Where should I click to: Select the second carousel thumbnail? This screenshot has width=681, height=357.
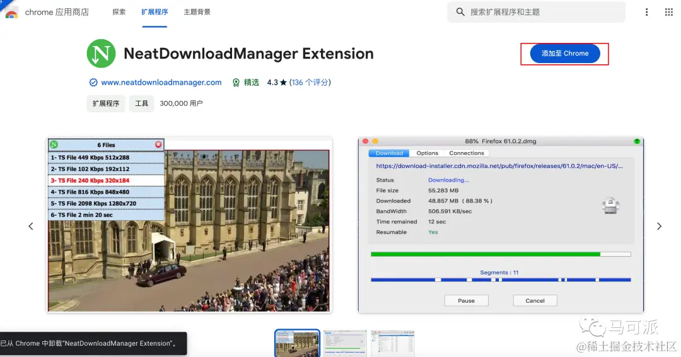(x=345, y=343)
